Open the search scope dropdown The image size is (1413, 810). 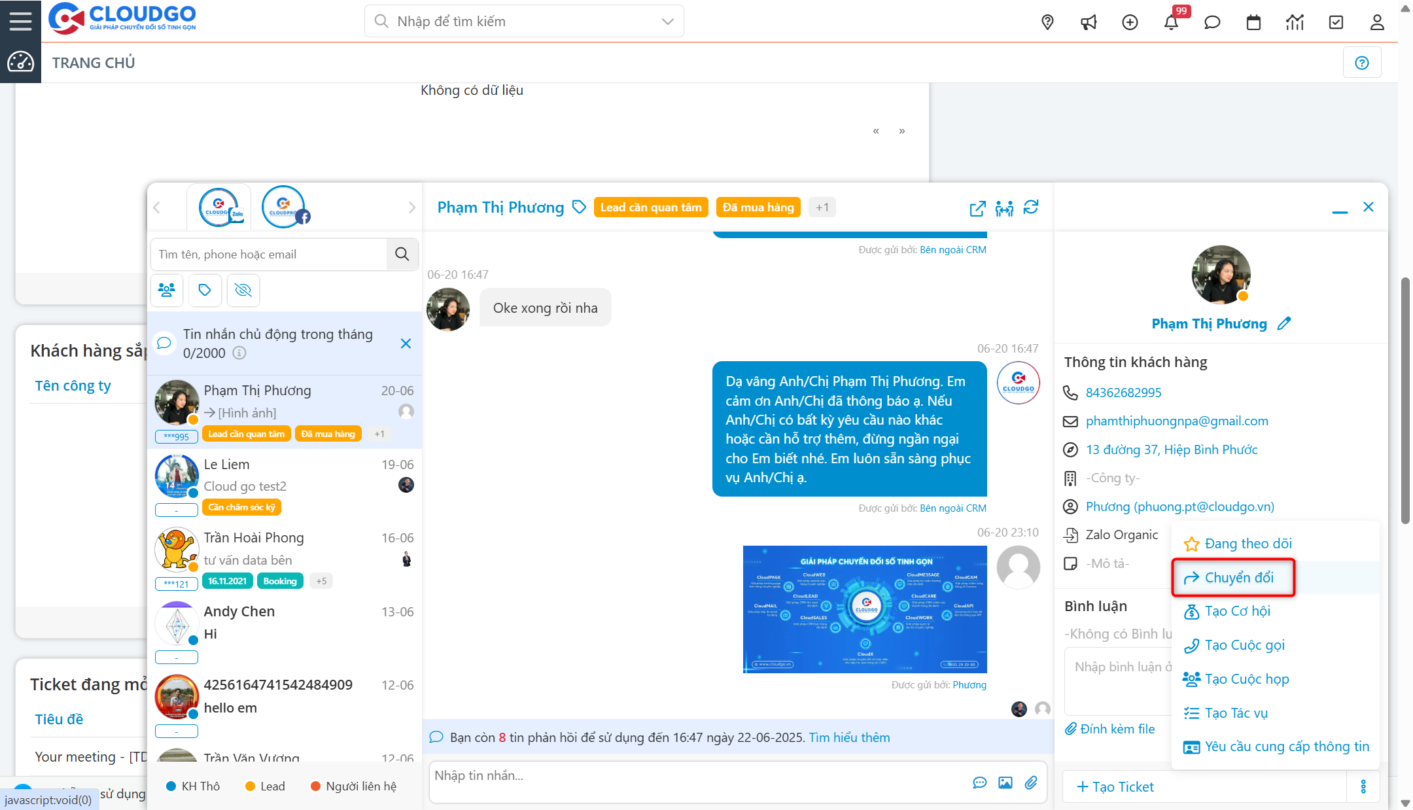[667, 21]
